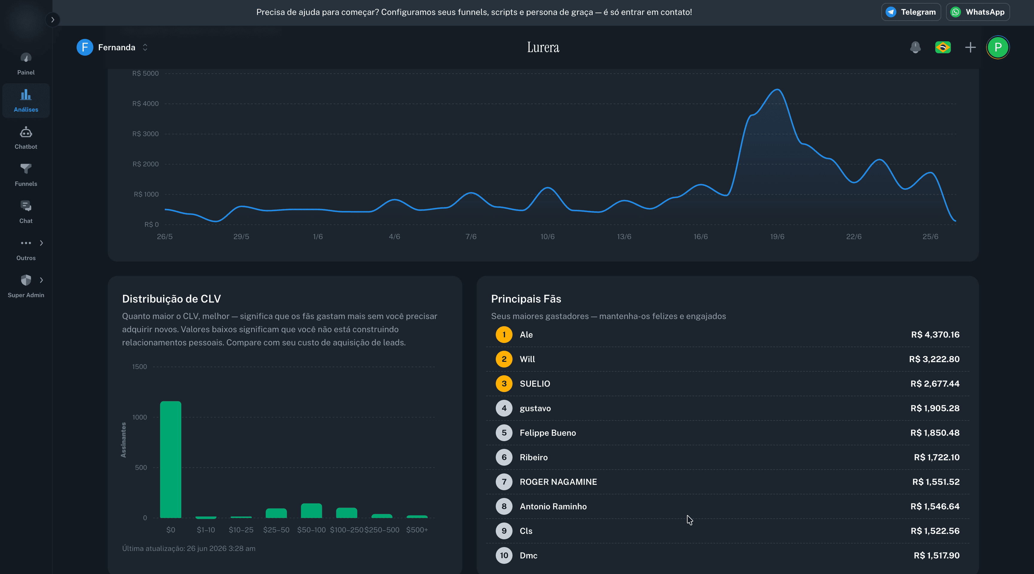Click rank 10 gray badge

pyautogui.click(x=504, y=555)
